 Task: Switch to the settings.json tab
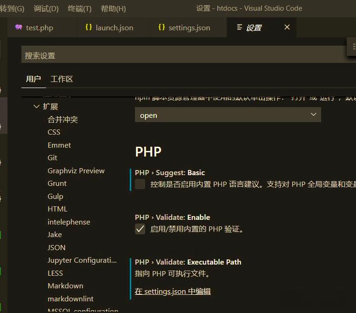(188, 27)
